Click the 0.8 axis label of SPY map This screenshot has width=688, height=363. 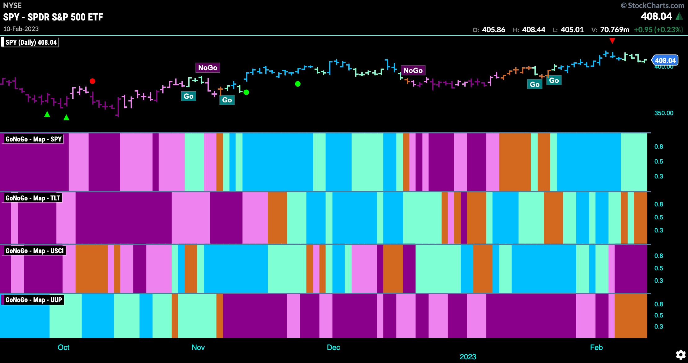(659, 146)
